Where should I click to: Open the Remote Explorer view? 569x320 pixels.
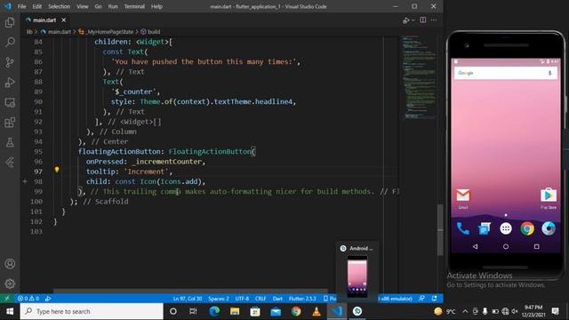coord(10,103)
